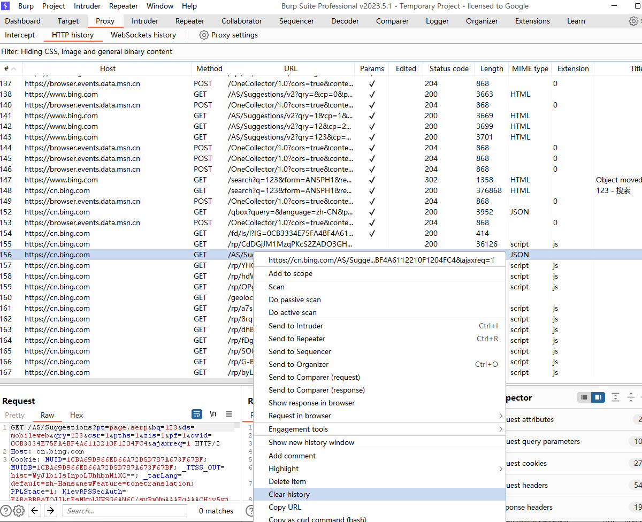Screen dimensions: 642x522
Task: Sort by Status code column header
Action: (x=449, y=68)
